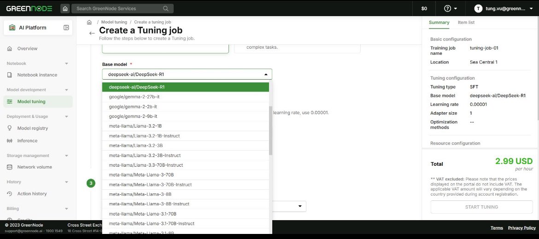Click the $0 balance indicator
539x239 pixels.
424,9
